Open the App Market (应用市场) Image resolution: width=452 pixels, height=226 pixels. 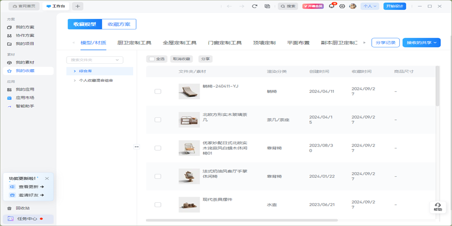(25, 98)
